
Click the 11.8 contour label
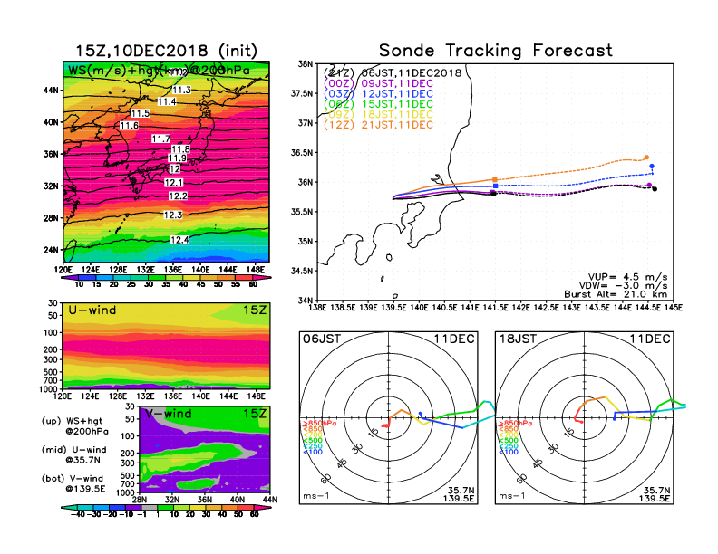181,149
